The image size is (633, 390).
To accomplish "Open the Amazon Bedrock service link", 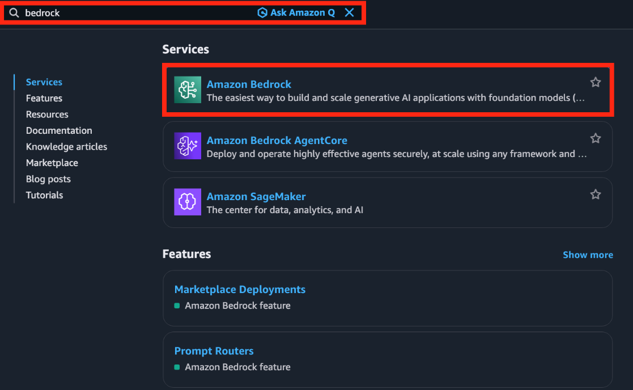I will click(249, 84).
